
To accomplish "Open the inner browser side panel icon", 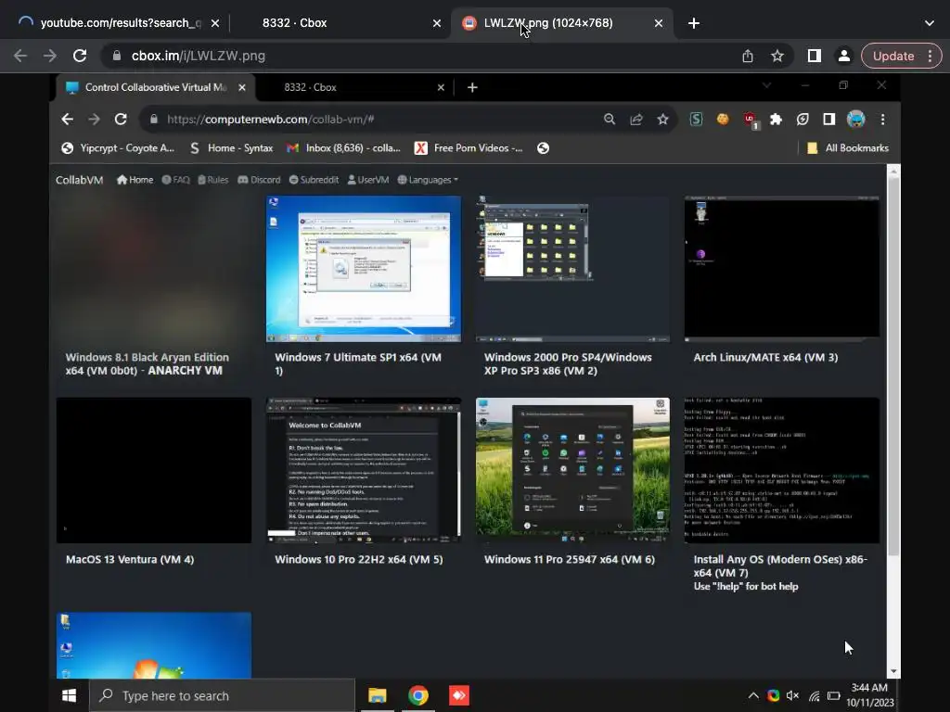I will 829,120.
